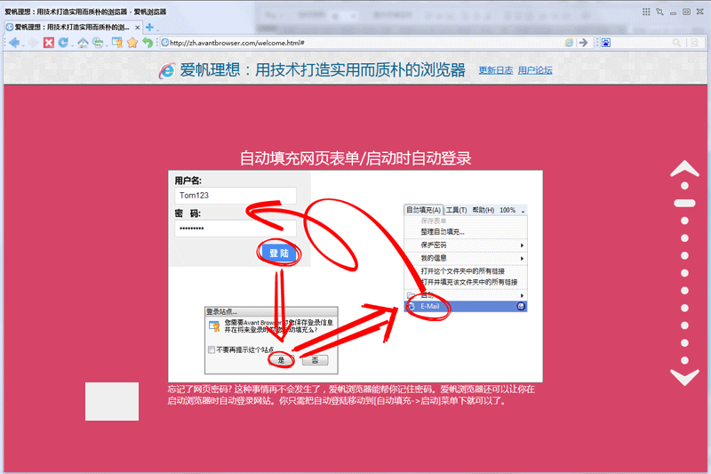Run search with the magnifier icon

click(x=676, y=43)
